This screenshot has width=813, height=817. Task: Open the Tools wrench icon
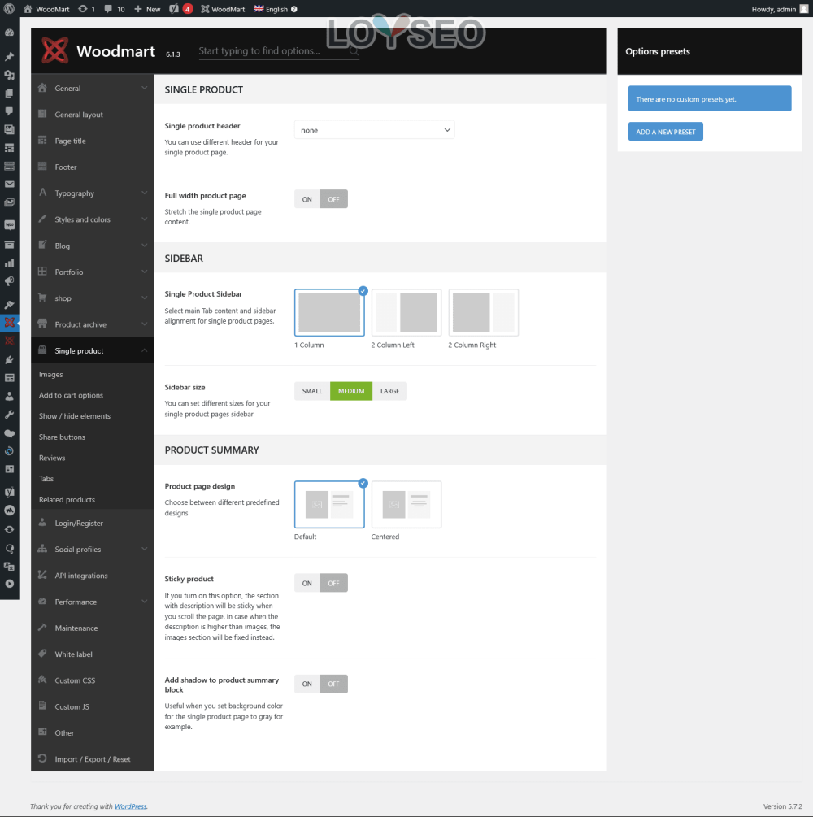(9, 415)
